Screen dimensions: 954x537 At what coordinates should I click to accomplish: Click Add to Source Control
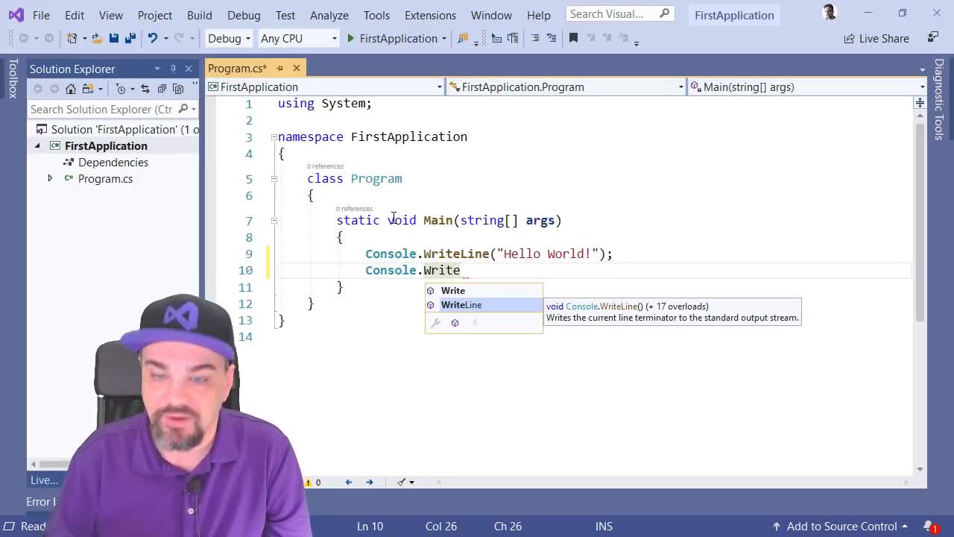(841, 527)
